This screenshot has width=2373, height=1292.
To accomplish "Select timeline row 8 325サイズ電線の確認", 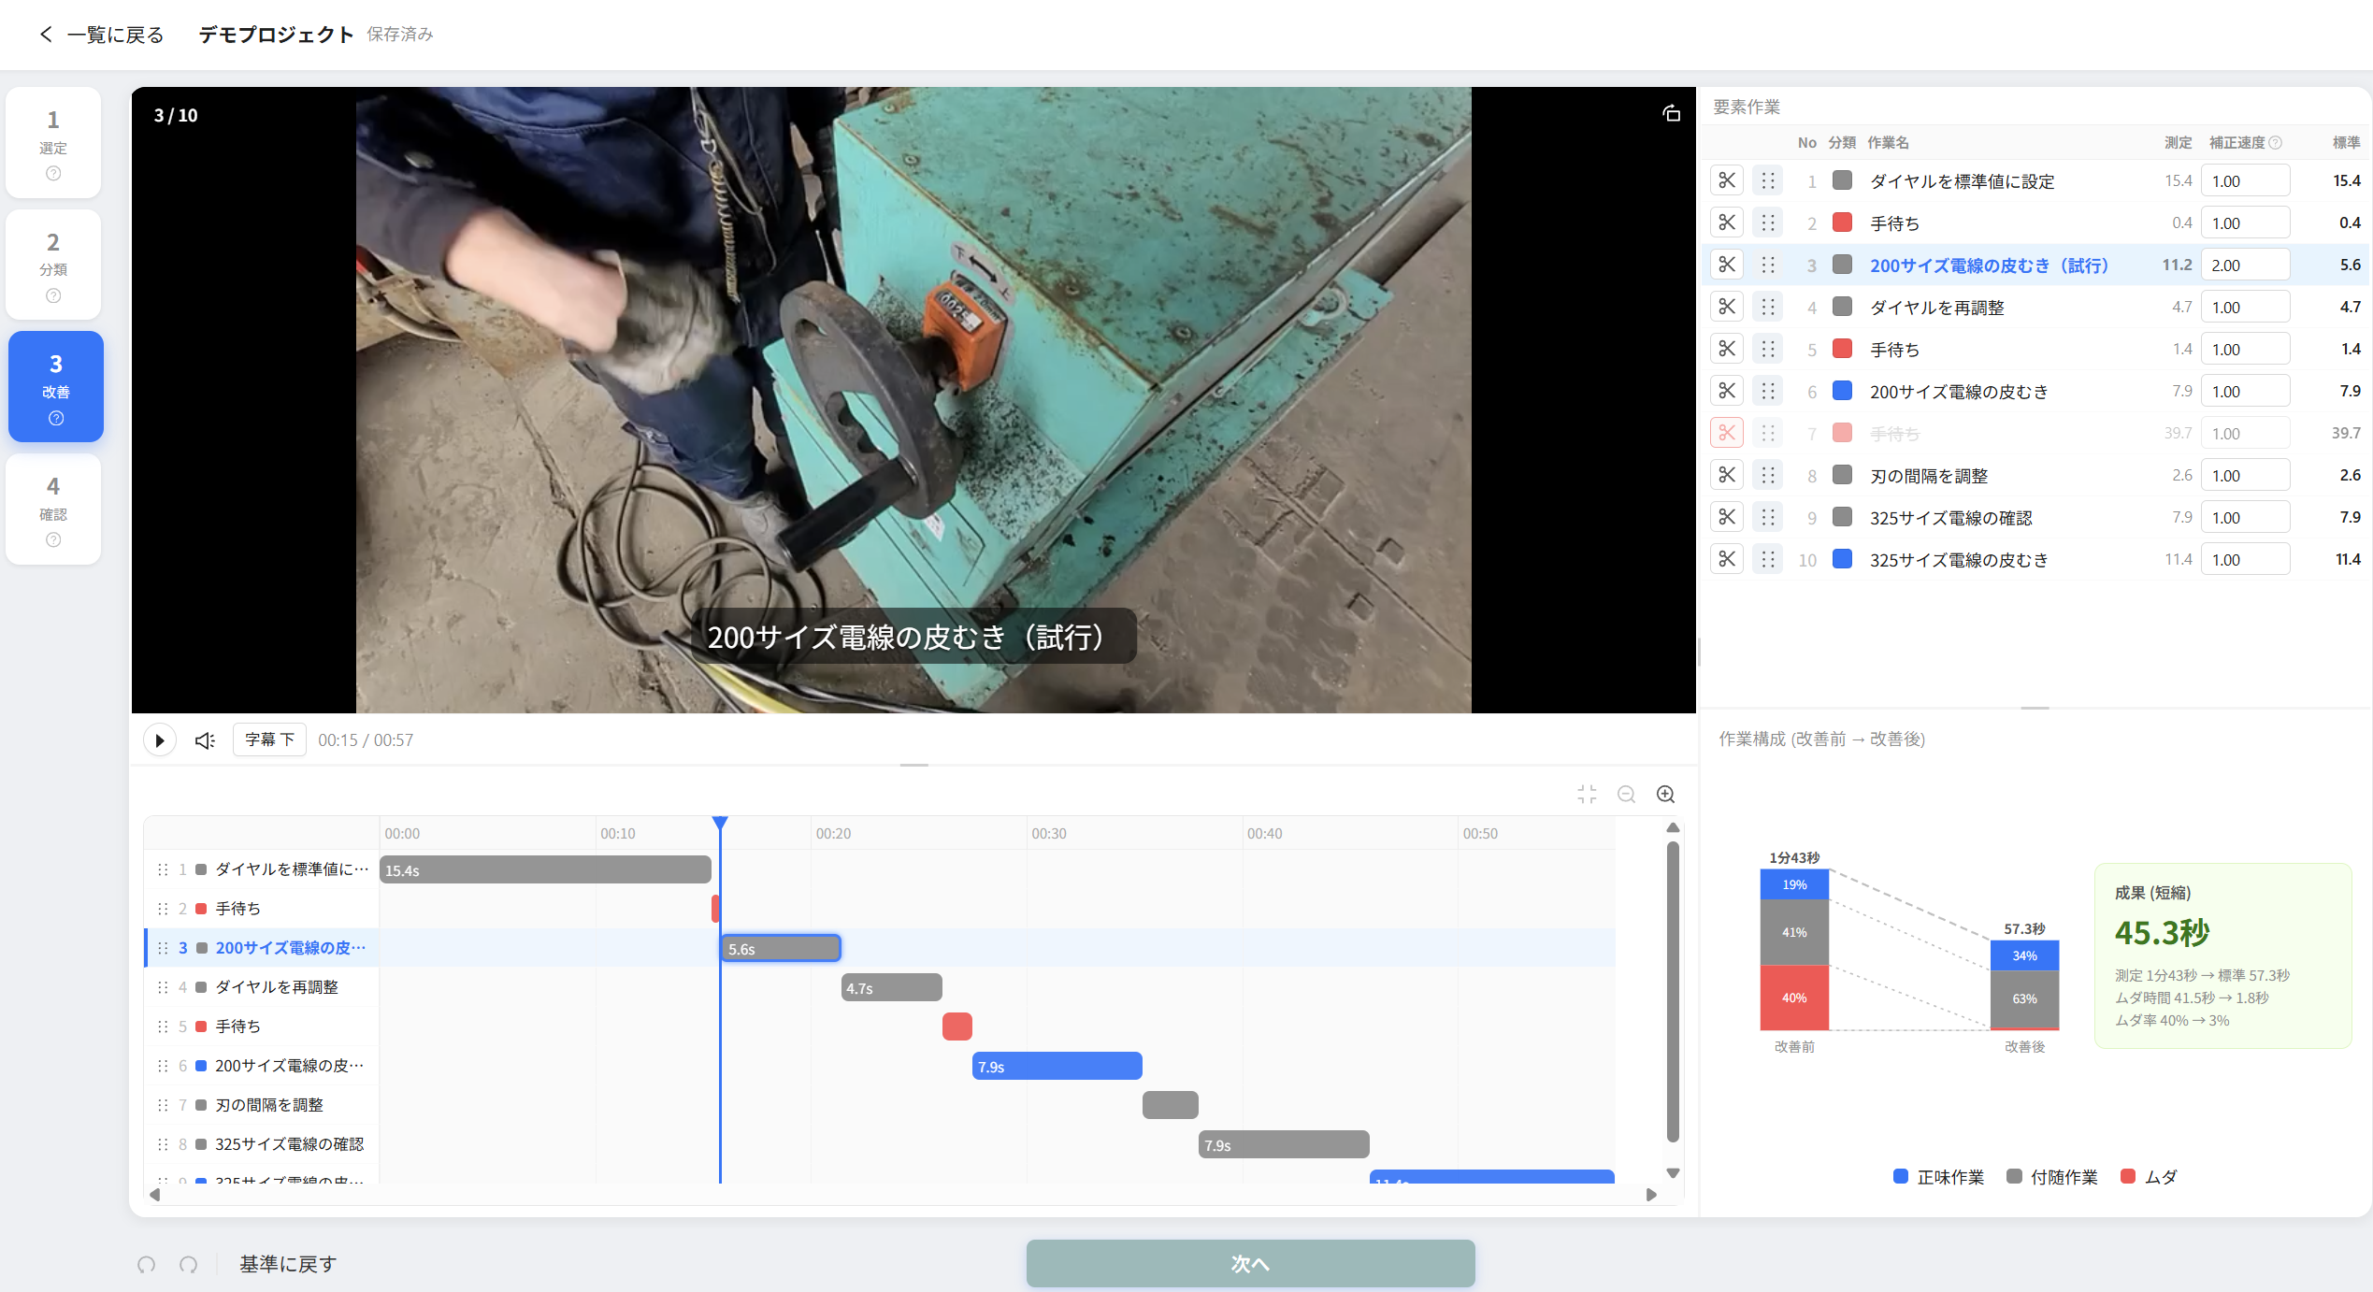I will (x=262, y=1144).
